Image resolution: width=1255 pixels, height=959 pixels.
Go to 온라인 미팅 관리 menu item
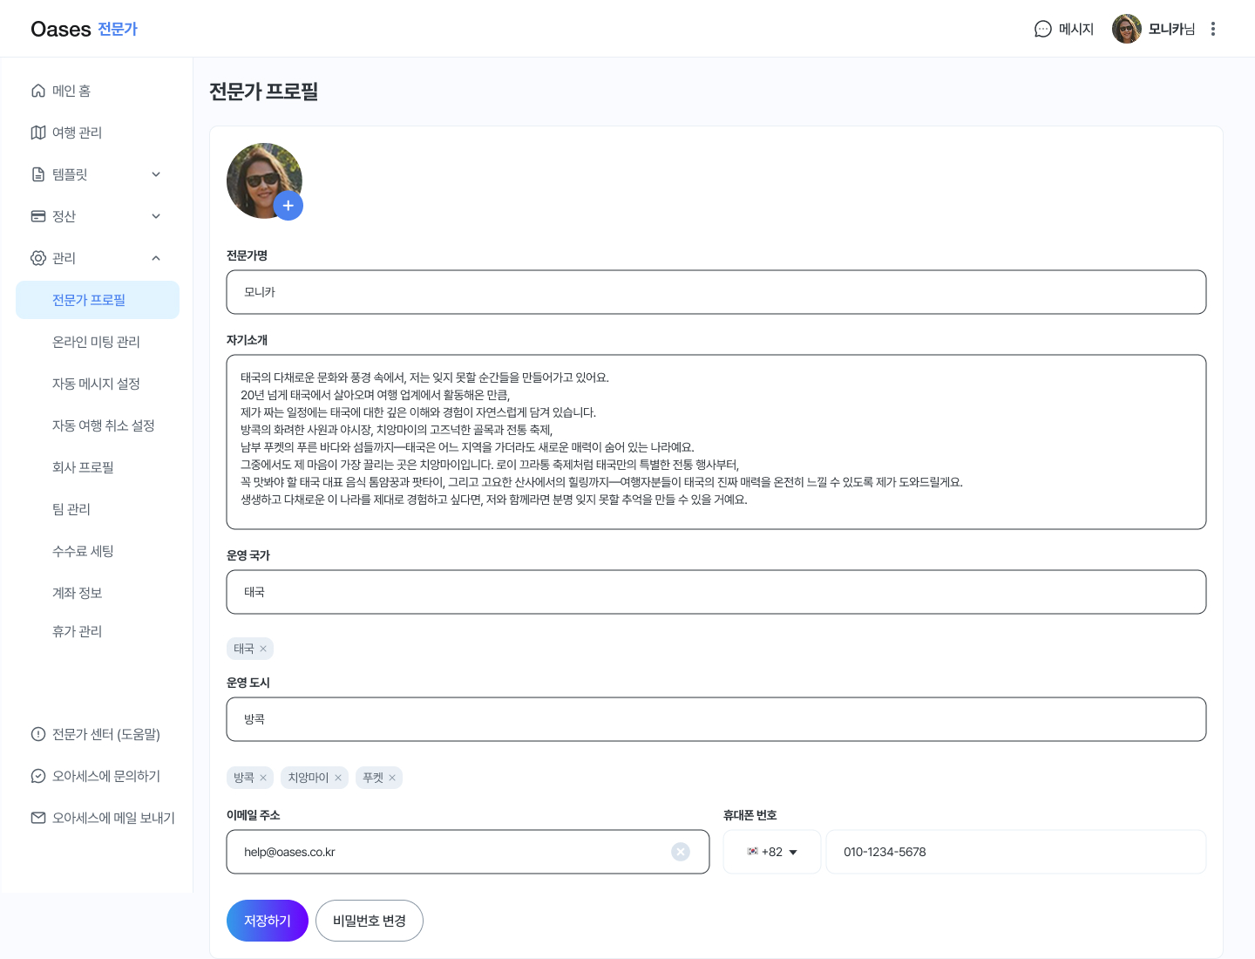click(96, 342)
